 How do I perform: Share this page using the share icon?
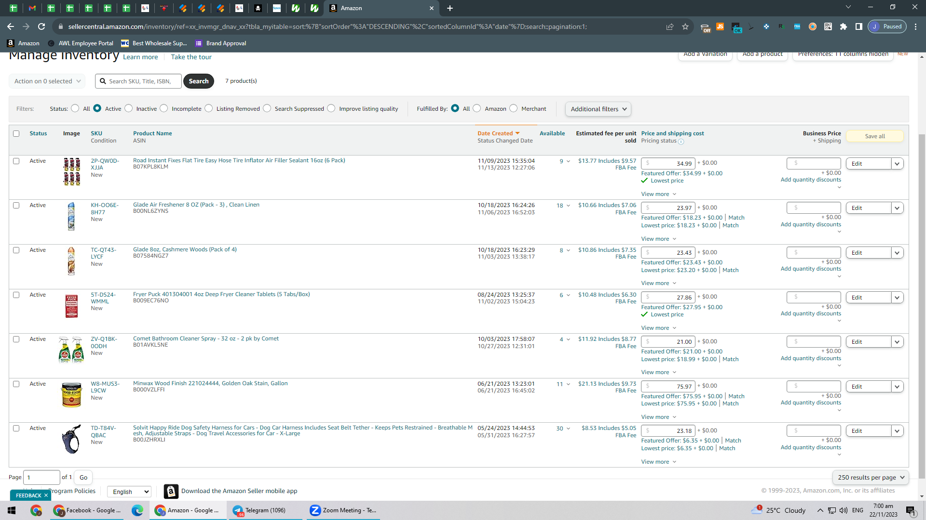670,26
